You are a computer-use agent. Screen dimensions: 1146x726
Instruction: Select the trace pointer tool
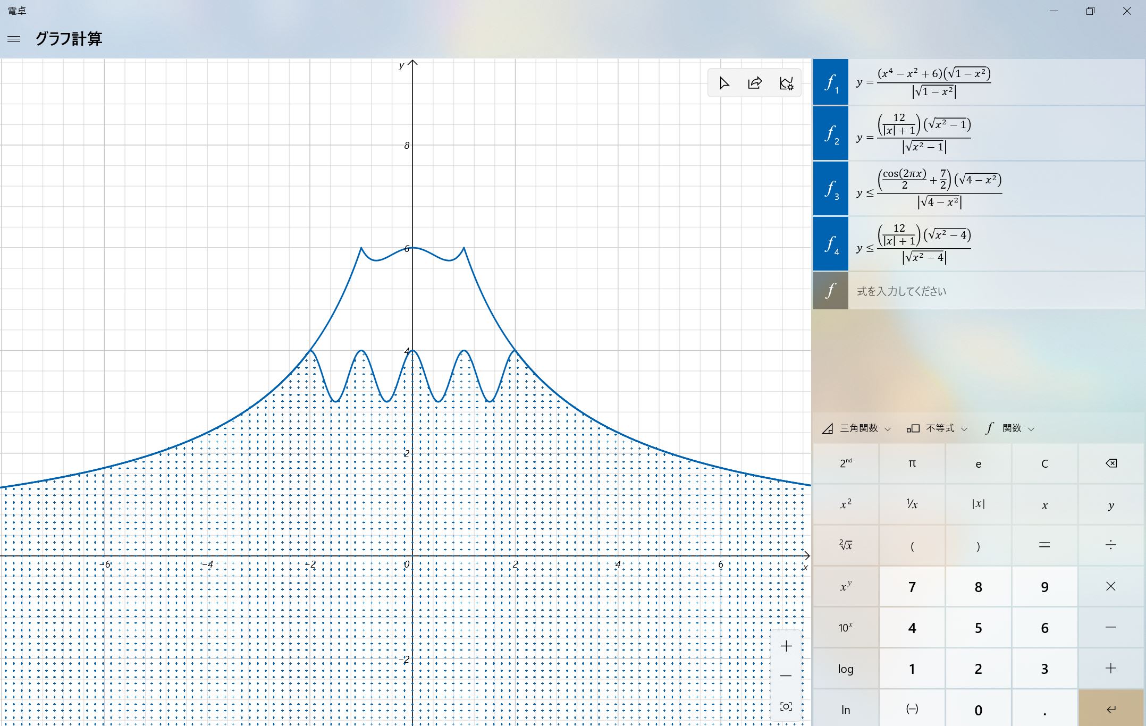tap(723, 83)
